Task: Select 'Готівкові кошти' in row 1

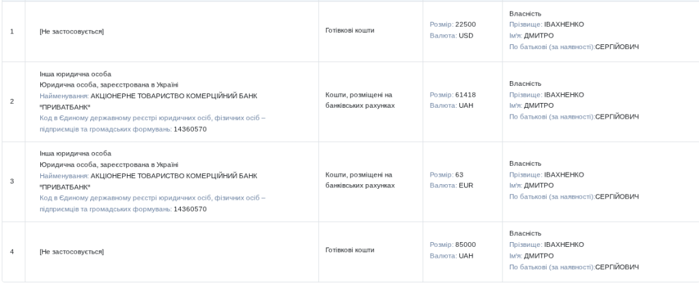Action: (x=350, y=30)
